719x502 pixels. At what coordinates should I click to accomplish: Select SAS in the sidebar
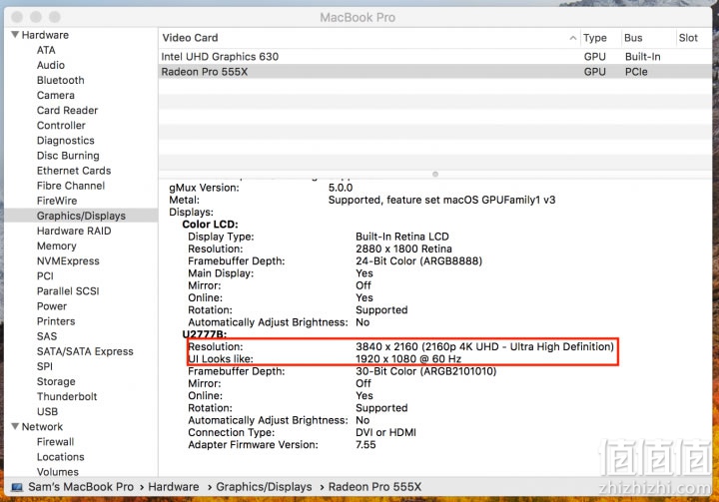[47, 336]
